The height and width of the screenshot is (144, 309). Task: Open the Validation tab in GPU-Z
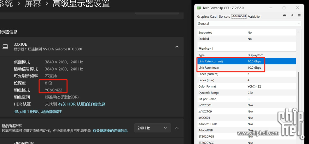click(x=255, y=17)
